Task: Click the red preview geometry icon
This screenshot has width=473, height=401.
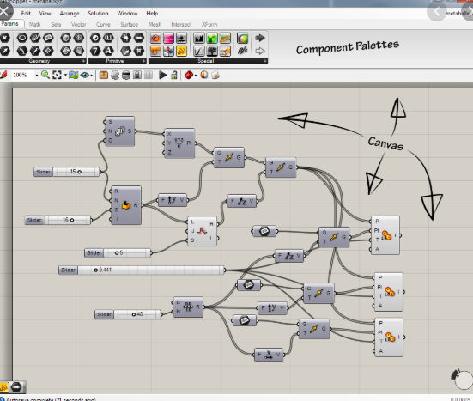Action: click(189, 75)
